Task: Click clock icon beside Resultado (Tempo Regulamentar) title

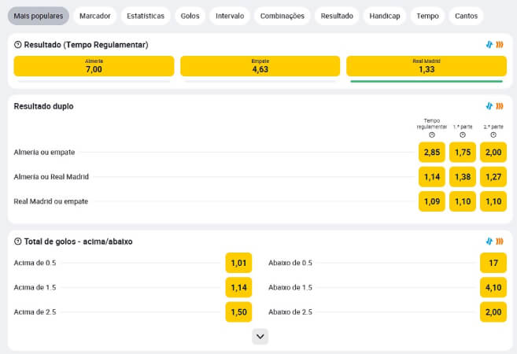Action: (x=18, y=45)
